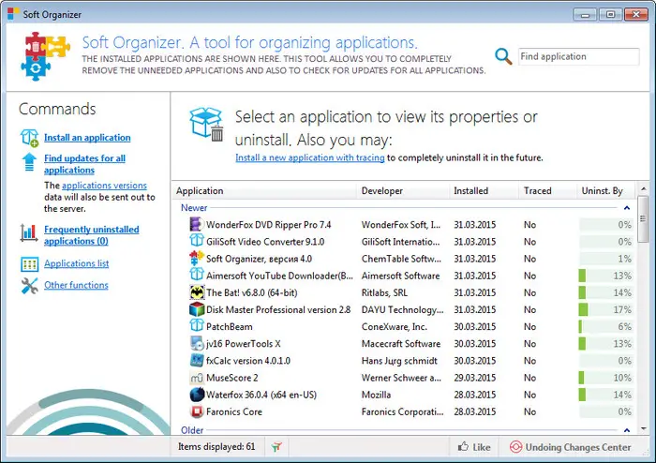Click the filter funnel icon in status bar
Viewport: 656px width, 463px height.
[x=276, y=447]
